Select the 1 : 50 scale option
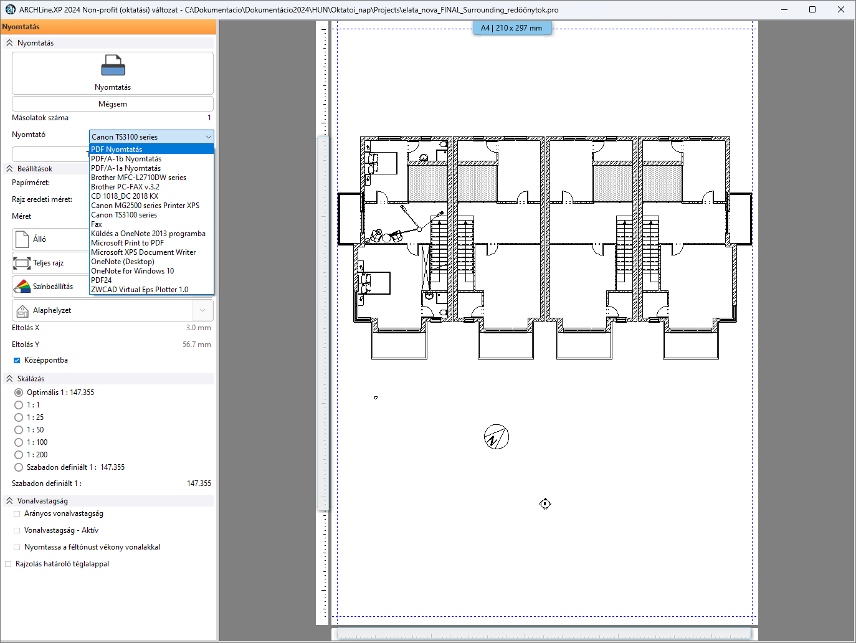 point(19,430)
